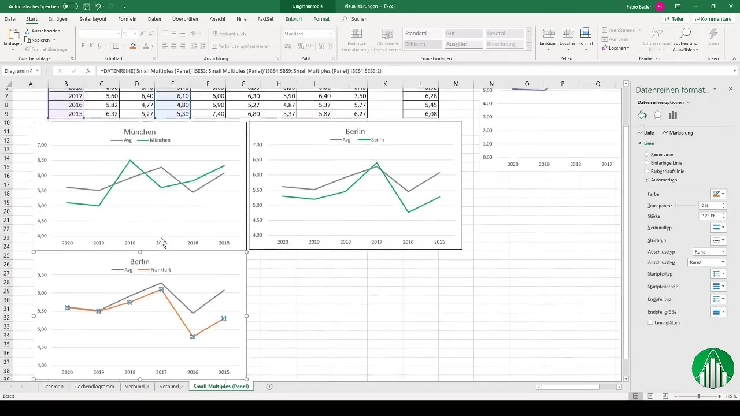Click Löschen eraser in Bearbeiten group
Viewport: 740px width, 416px height.
[x=616, y=48]
